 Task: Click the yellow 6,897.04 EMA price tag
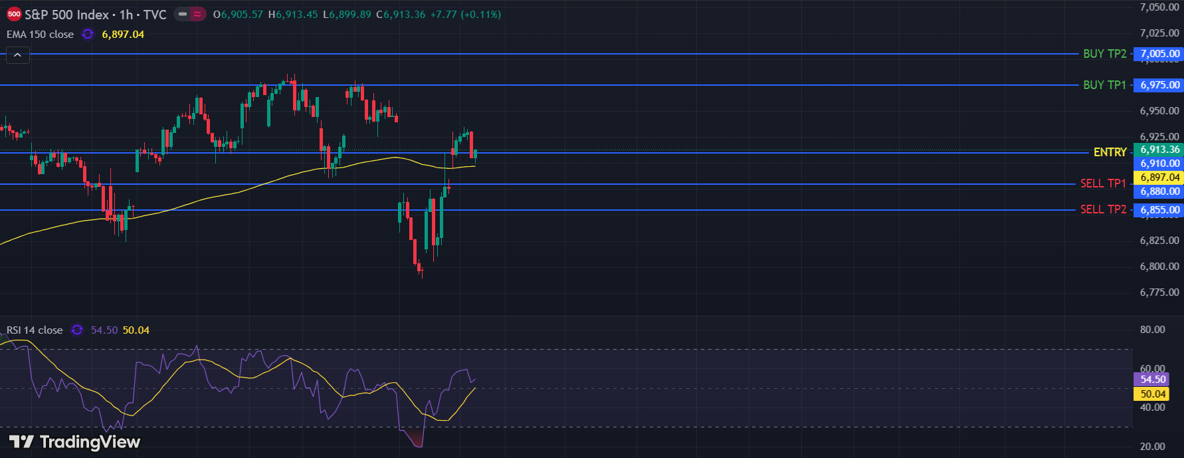pyautogui.click(x=1159, y=177)
